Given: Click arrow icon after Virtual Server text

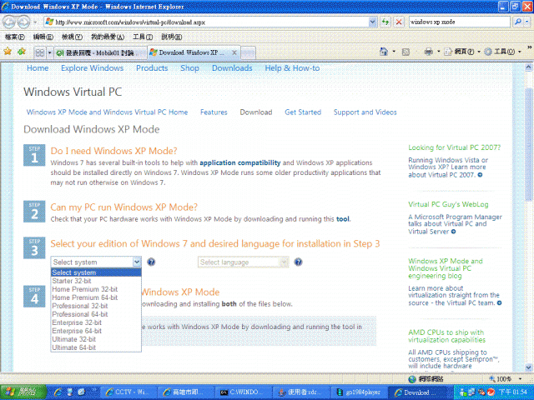Looking at the screenshot, I should pos(453,232).
